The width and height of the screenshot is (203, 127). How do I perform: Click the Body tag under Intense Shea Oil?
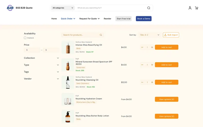pyautogui.click(x=78, y=49)
